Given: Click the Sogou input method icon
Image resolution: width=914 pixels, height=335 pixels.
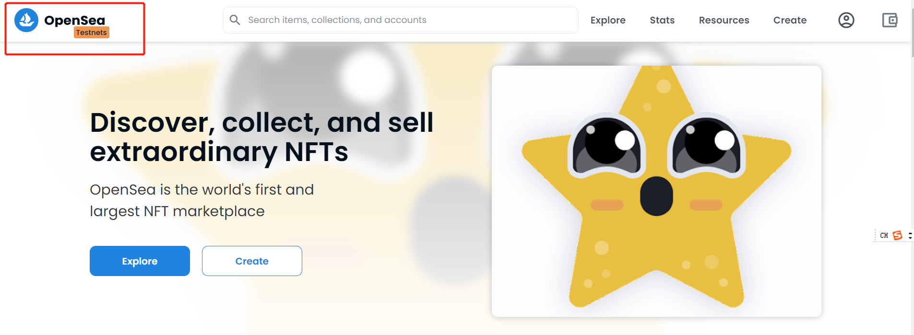Looking at the screenshot, I should click(897, 235).
